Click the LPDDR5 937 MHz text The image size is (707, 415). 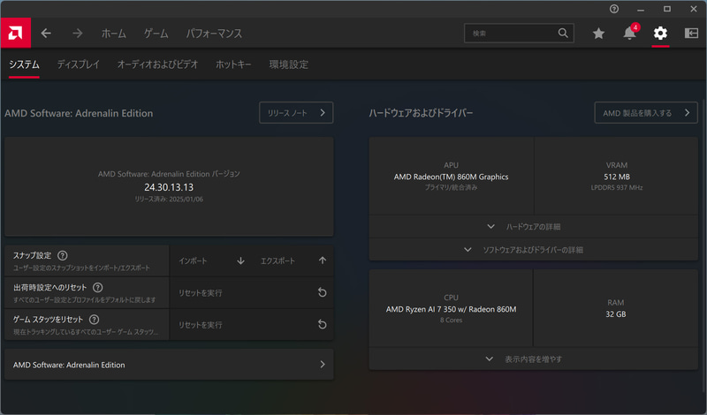coord(617,187)
